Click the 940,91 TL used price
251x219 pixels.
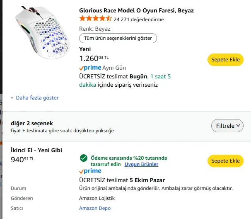point(22,159)
